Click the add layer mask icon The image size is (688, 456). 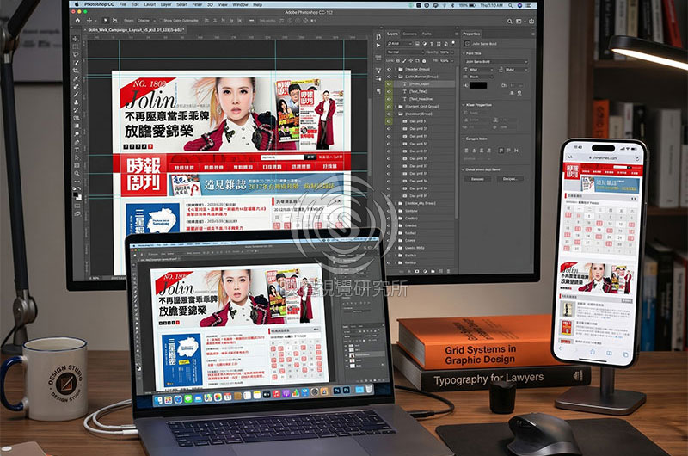[417, 271]
